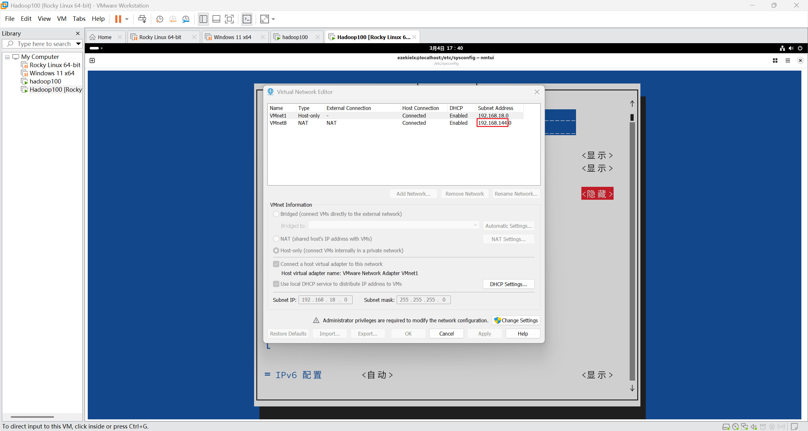This screenshot has height=431, width=808.
Task: Click the network adapter status icon
Action: tap(745, 427)
